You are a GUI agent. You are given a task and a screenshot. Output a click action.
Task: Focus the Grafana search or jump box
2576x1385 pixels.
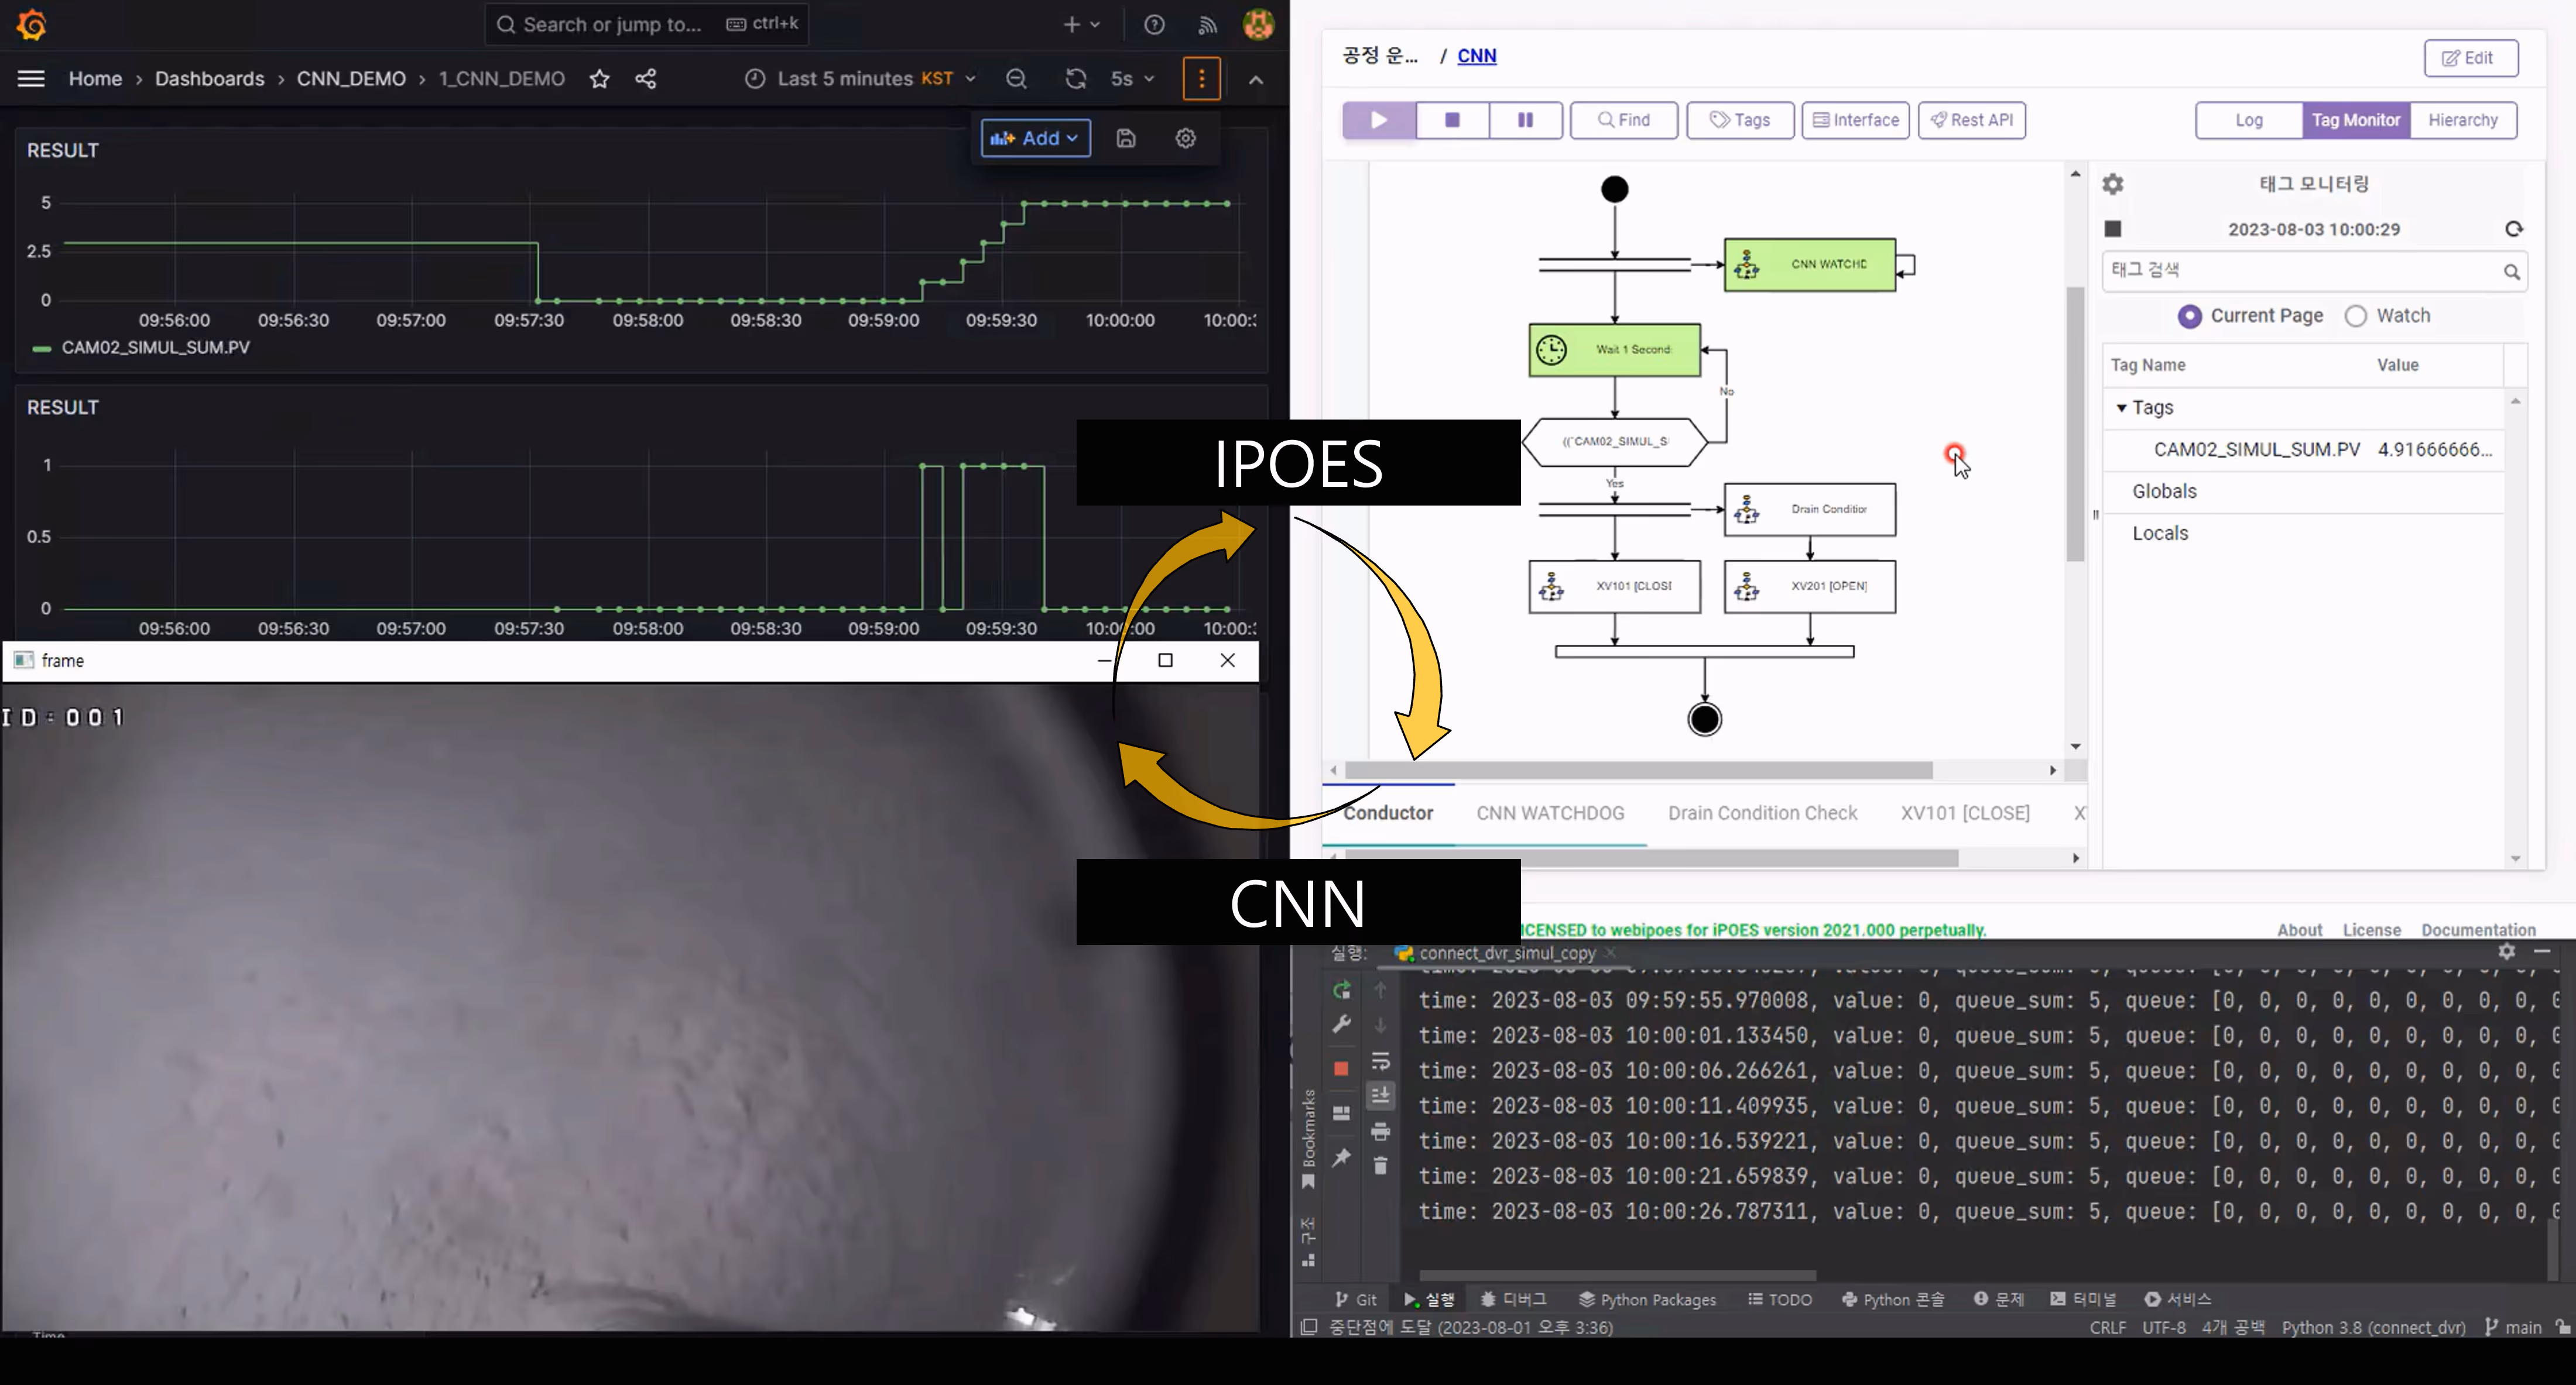(x=647, y=24)
